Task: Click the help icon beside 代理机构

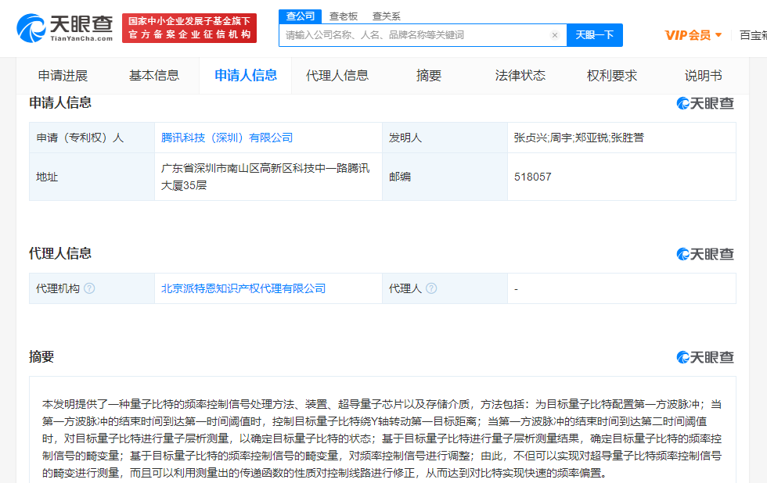Action: (89, 288)
